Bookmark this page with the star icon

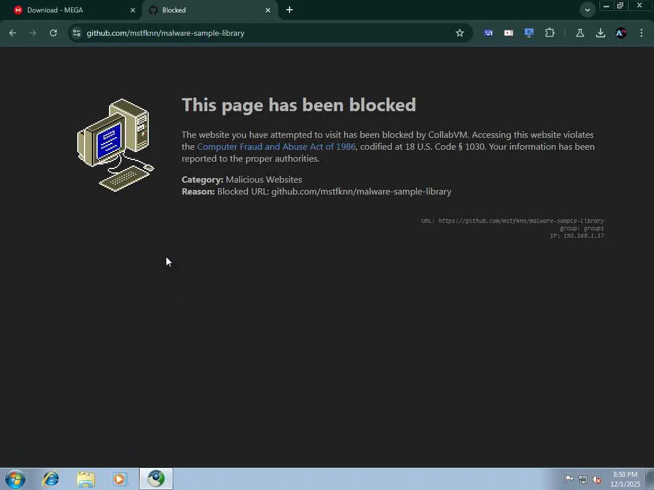(460, 33)
